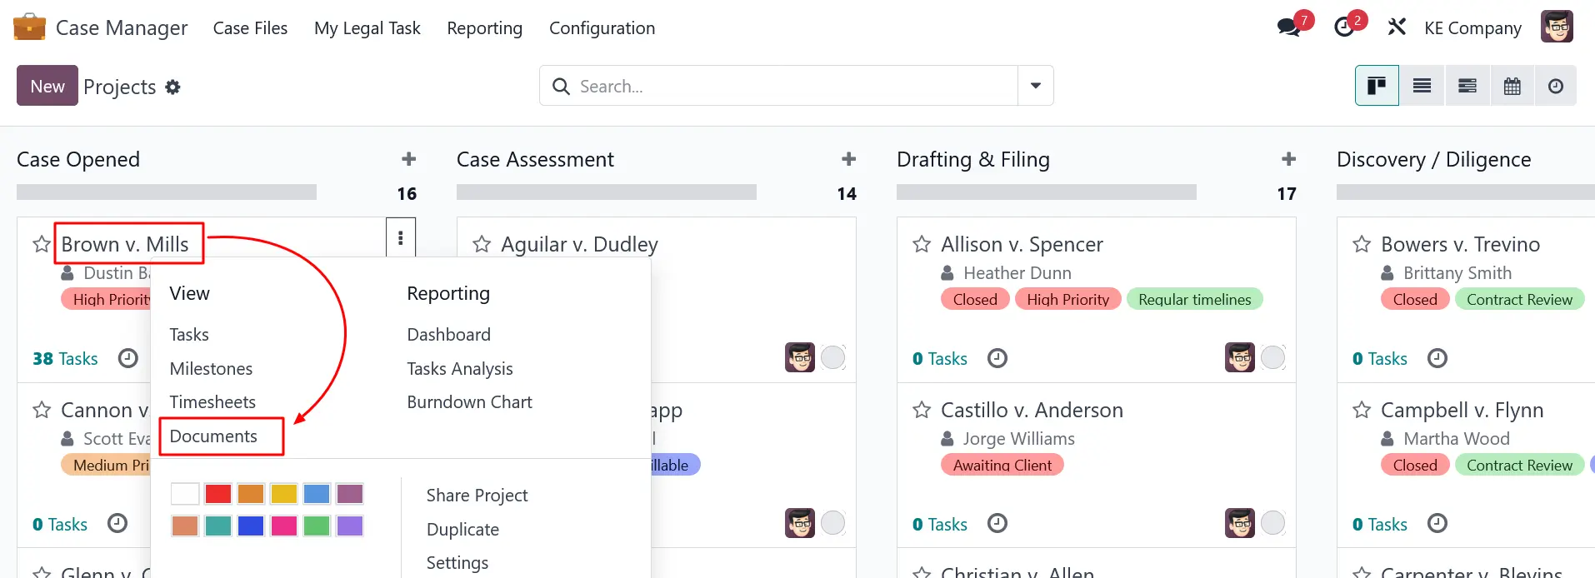Expand the search options dropdown arrow
This screenshot has width=1595, height=578.
pos(1035,86)
